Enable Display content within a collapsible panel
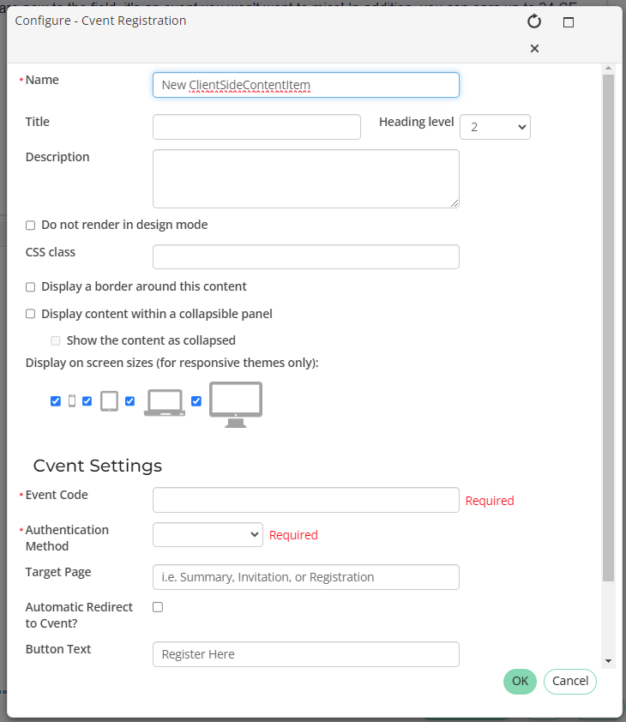The image size is (626, 722). coord(31,315)
